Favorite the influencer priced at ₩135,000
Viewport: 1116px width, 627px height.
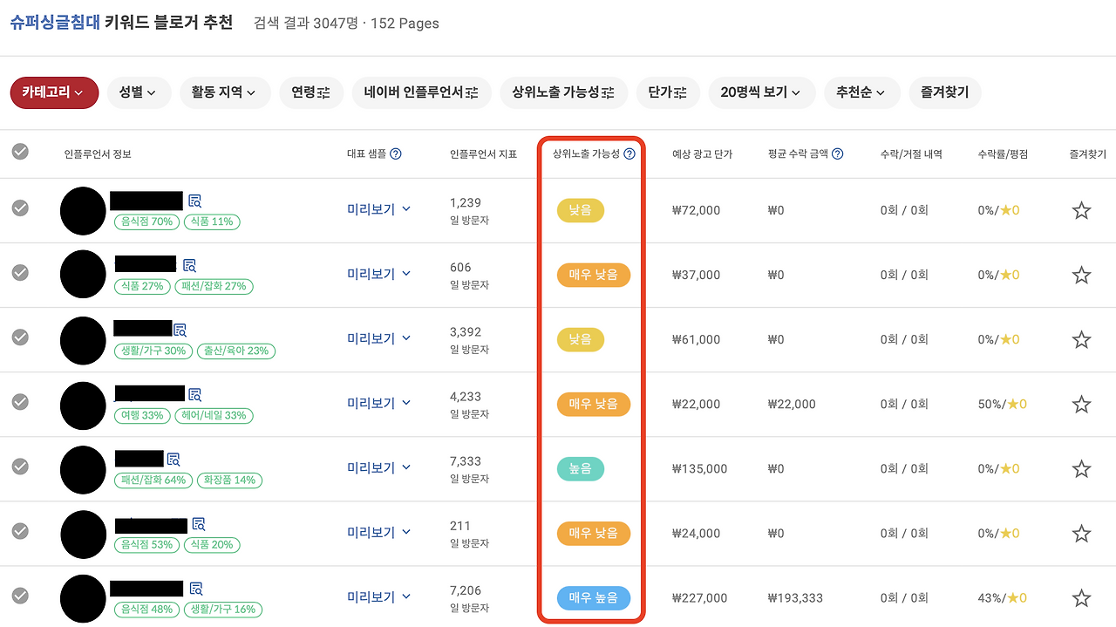[1081, 468]
